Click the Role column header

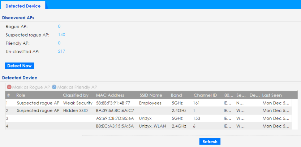pos(21,95)
